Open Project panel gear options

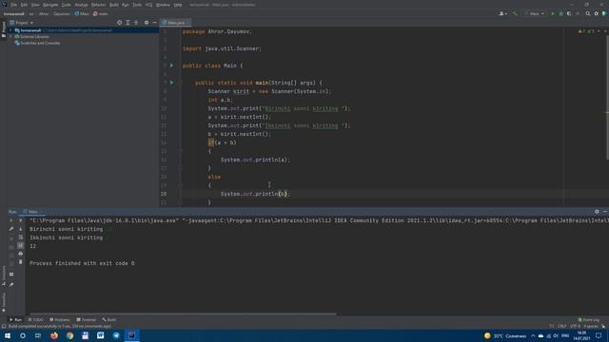147,23
